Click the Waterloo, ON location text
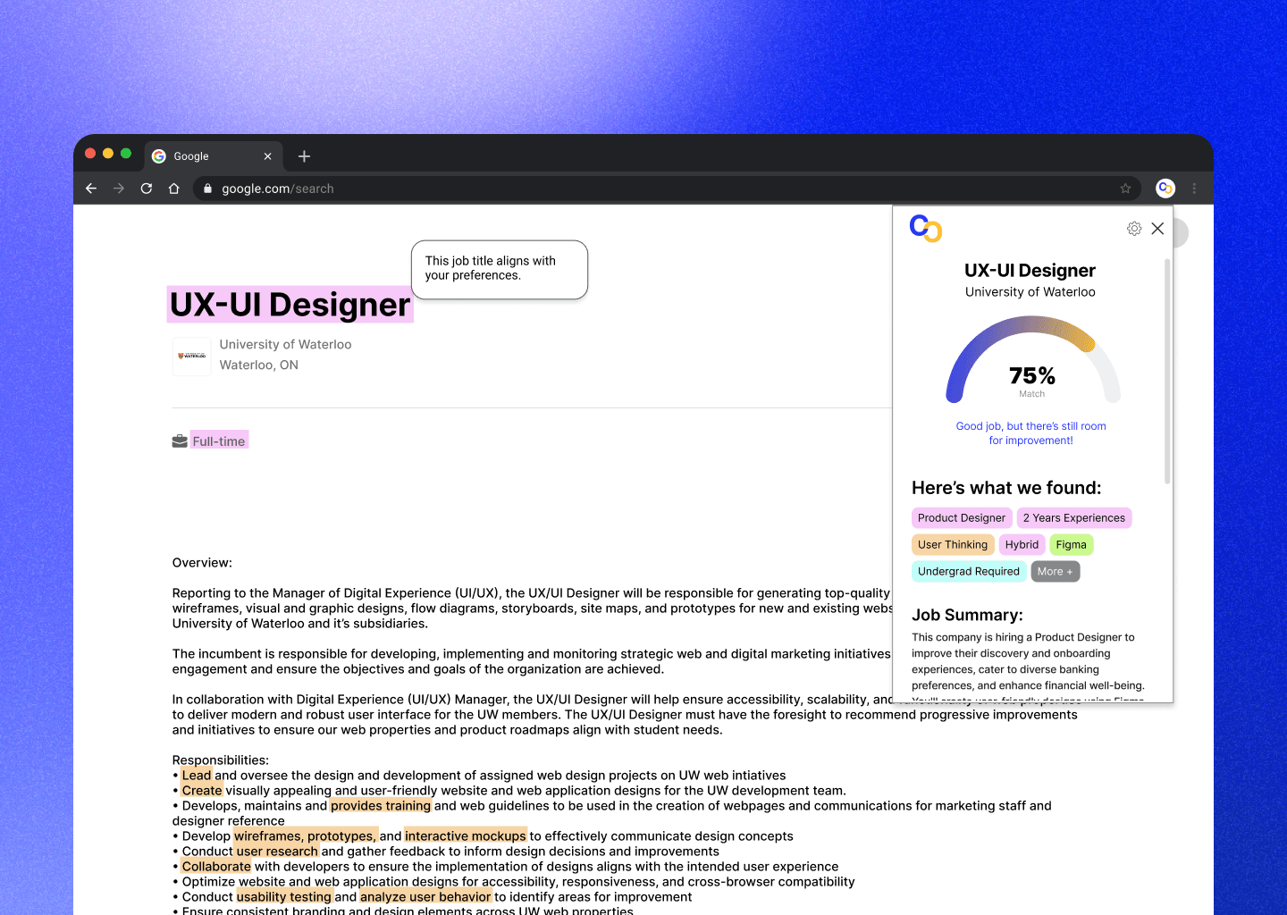 pos(259,365)
